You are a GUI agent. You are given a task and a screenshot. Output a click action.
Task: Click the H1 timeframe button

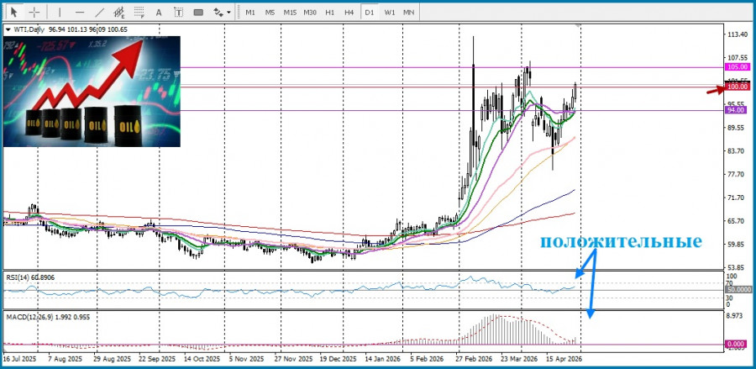(x=330, y=13)
